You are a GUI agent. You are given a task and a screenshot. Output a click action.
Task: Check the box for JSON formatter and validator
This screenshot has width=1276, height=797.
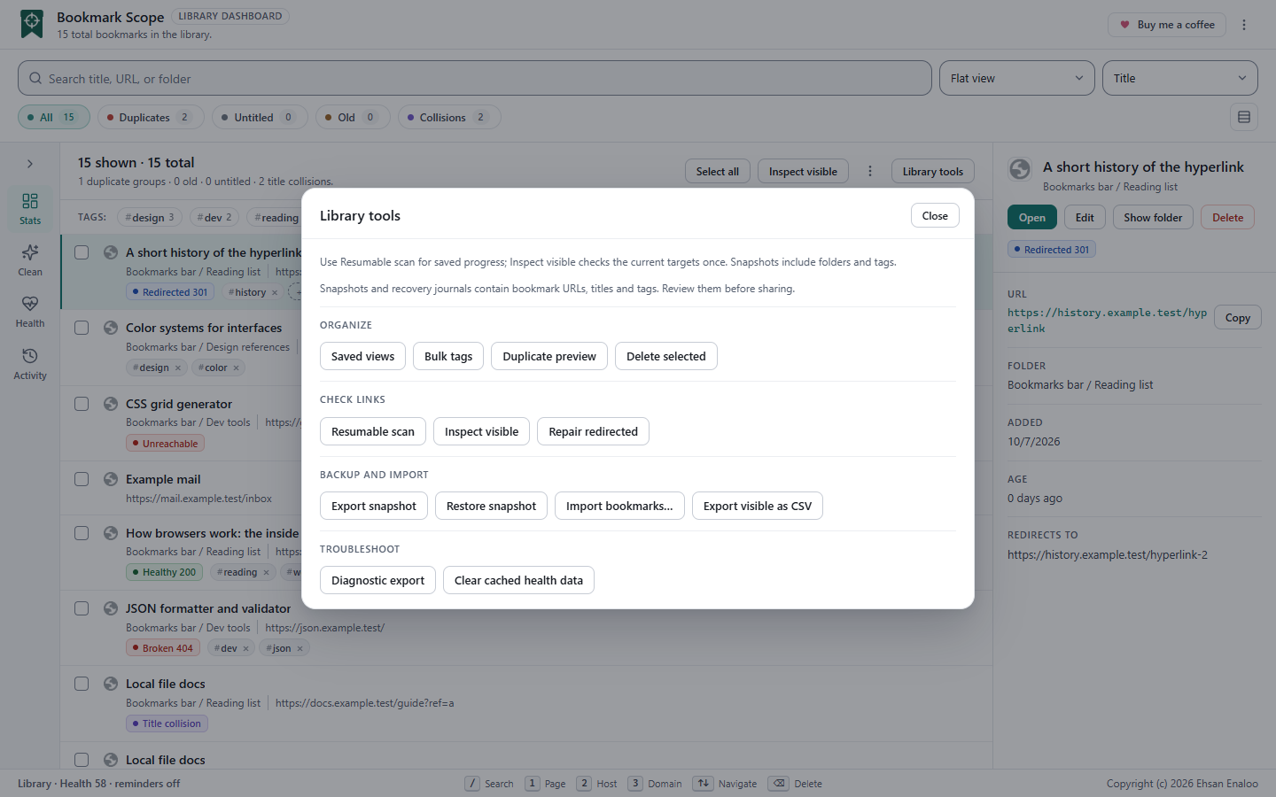pyautogui.click(x=82, y=608)
